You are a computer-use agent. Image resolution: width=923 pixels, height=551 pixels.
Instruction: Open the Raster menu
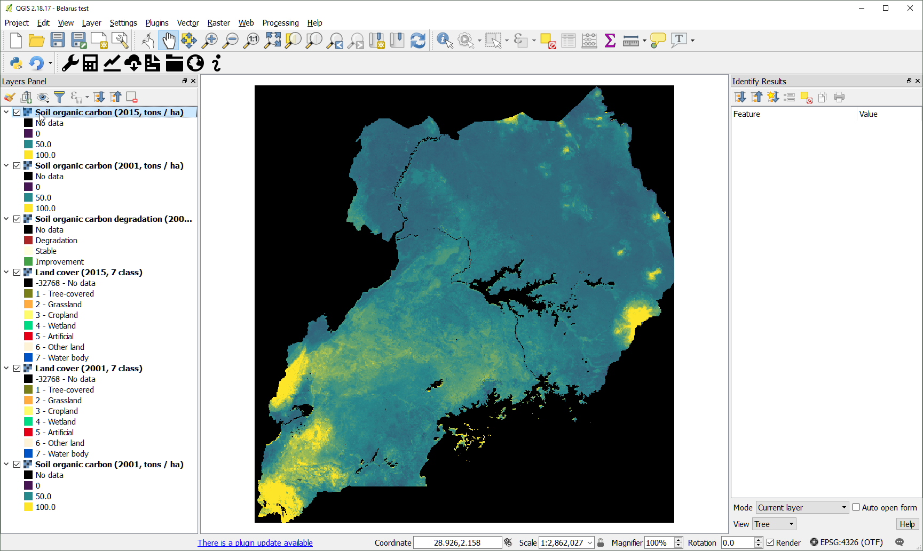(218, 23)
